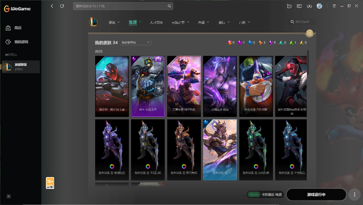Screen dimensions: 363x205
Task: Open the red-masked 源计划 skin card
Action: point(112,86)
